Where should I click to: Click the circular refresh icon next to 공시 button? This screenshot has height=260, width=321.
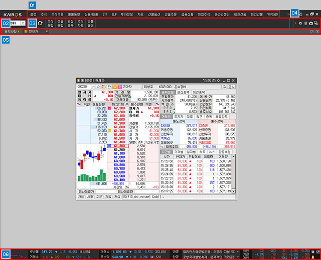[x=224, y=87]
